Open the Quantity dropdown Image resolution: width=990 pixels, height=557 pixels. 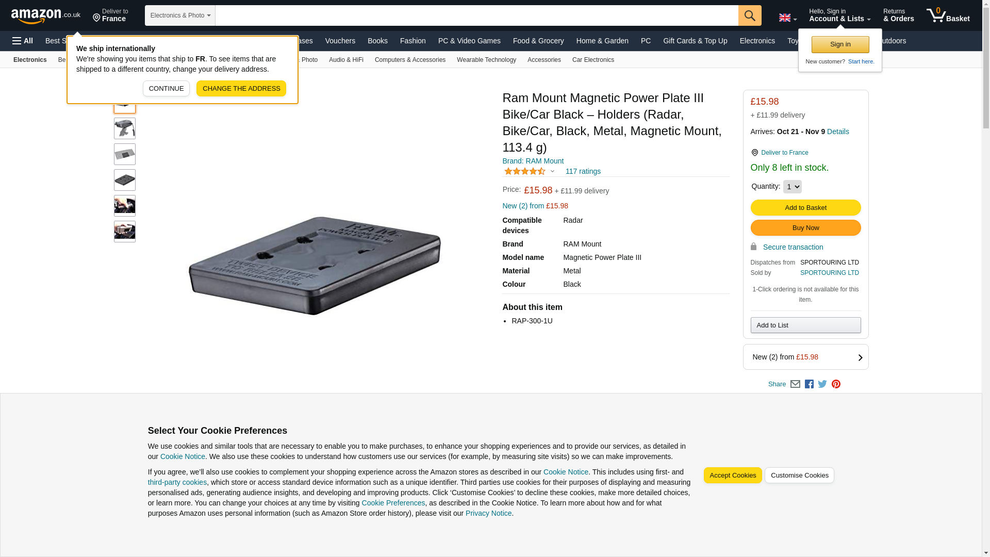pos(792,187)
